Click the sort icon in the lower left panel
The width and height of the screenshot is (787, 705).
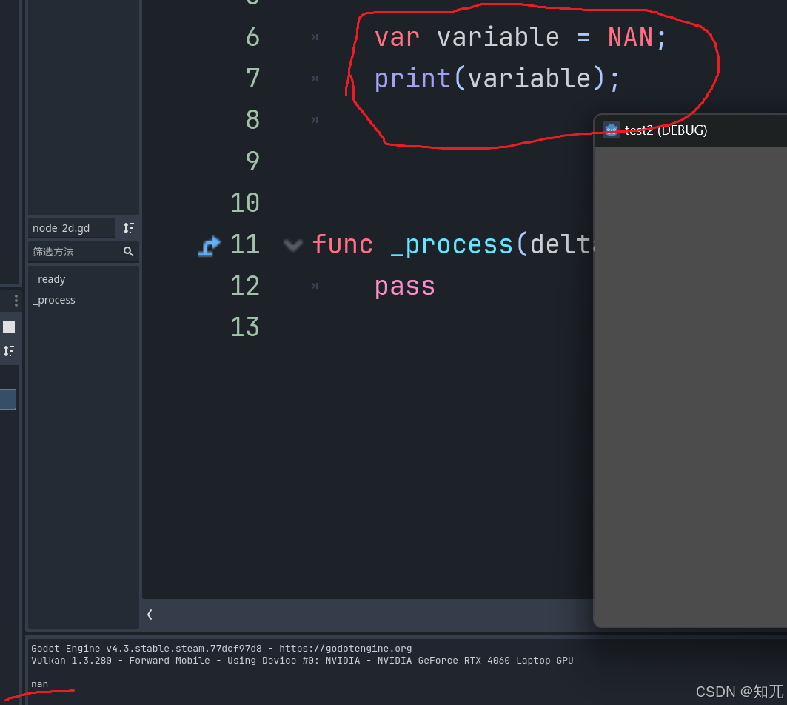coord(10,350)
